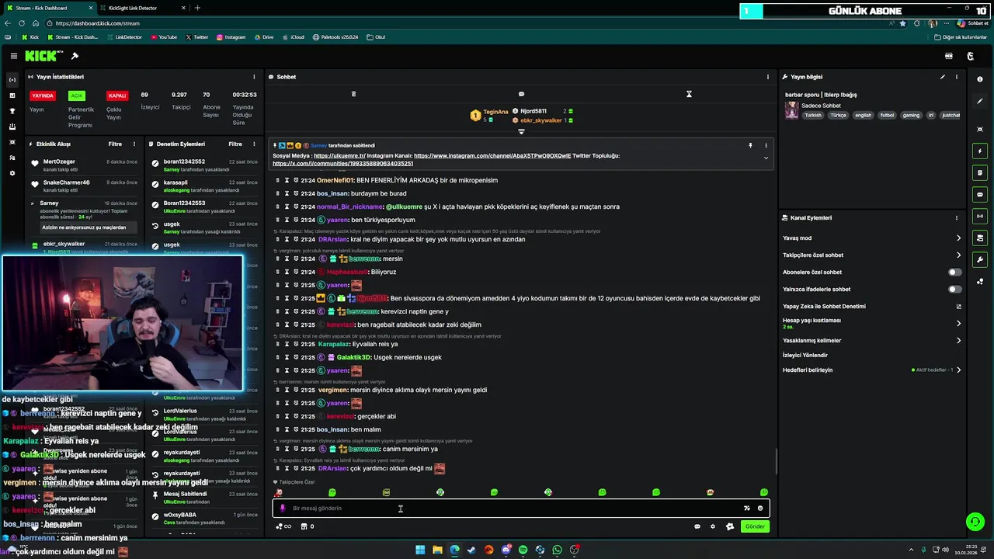The width and height of the screenshot is (994, 559).
Task: Open Yayın bilgisi panel three-dot menu
Action: point(957,77)
